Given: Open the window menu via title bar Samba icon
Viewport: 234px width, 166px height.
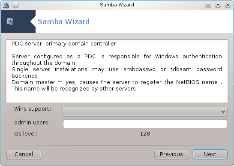Looking at the screenshot, I should click(6, 5).
